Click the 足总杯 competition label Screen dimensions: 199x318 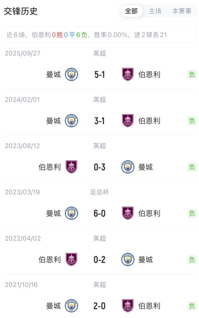pyautogui.click(x=99, y=192)
